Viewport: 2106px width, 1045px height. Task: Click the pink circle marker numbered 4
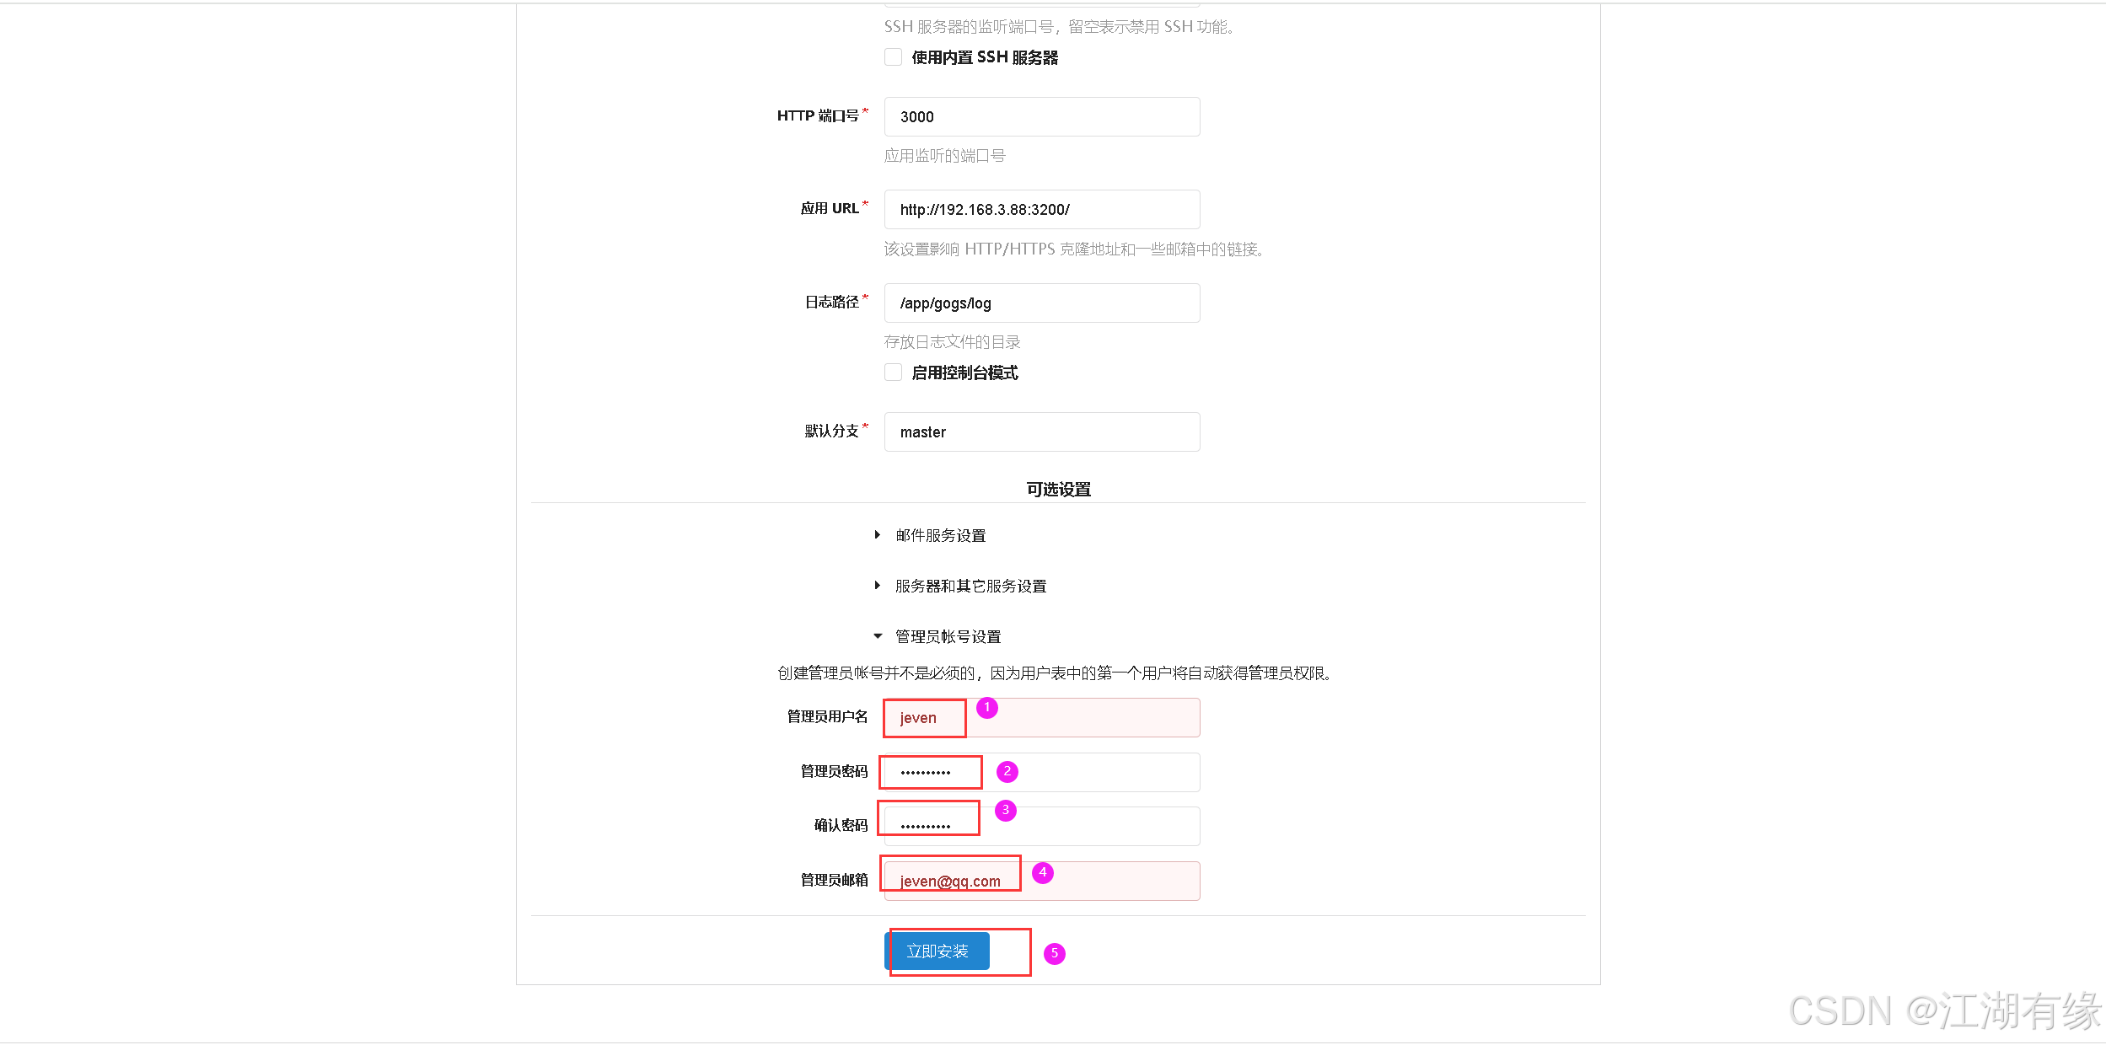pos(1043,873)
